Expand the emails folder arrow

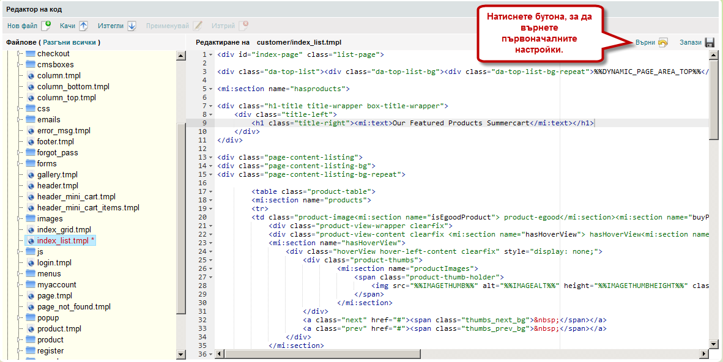coord(18,120)
